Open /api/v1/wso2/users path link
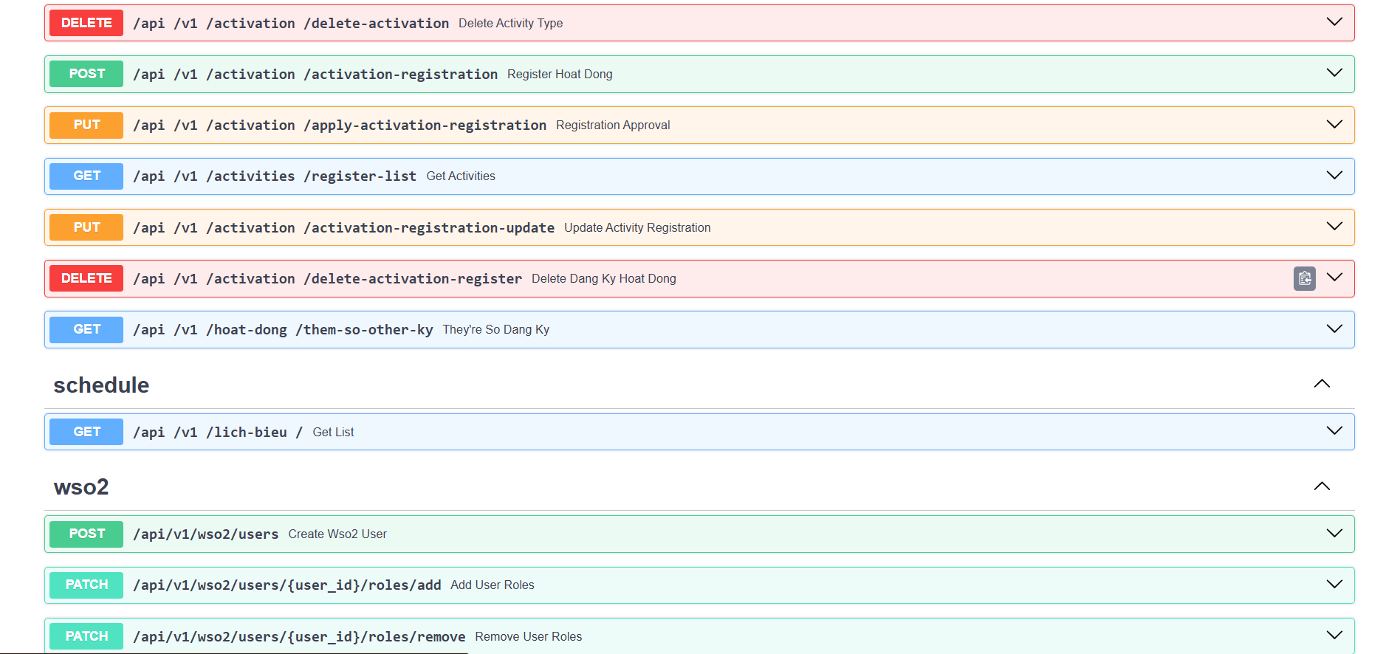The width and height of the screenshot is (1400, 654). 206,534
